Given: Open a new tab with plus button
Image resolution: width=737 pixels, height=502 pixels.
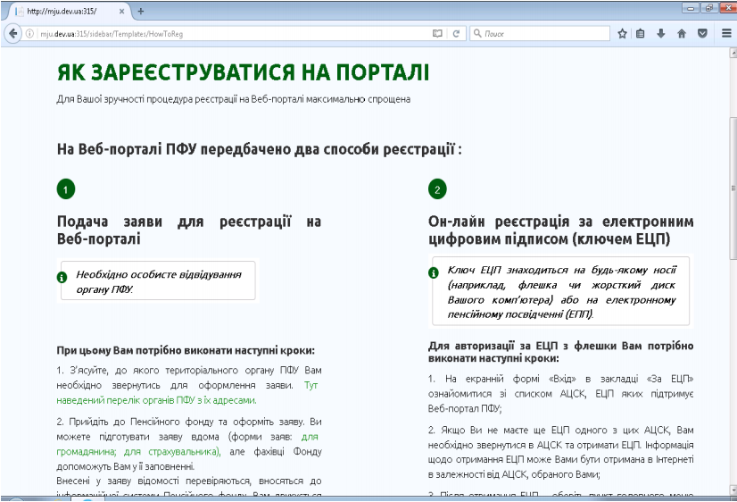Looking at the screenshot, I should click(x=141, y=11).
